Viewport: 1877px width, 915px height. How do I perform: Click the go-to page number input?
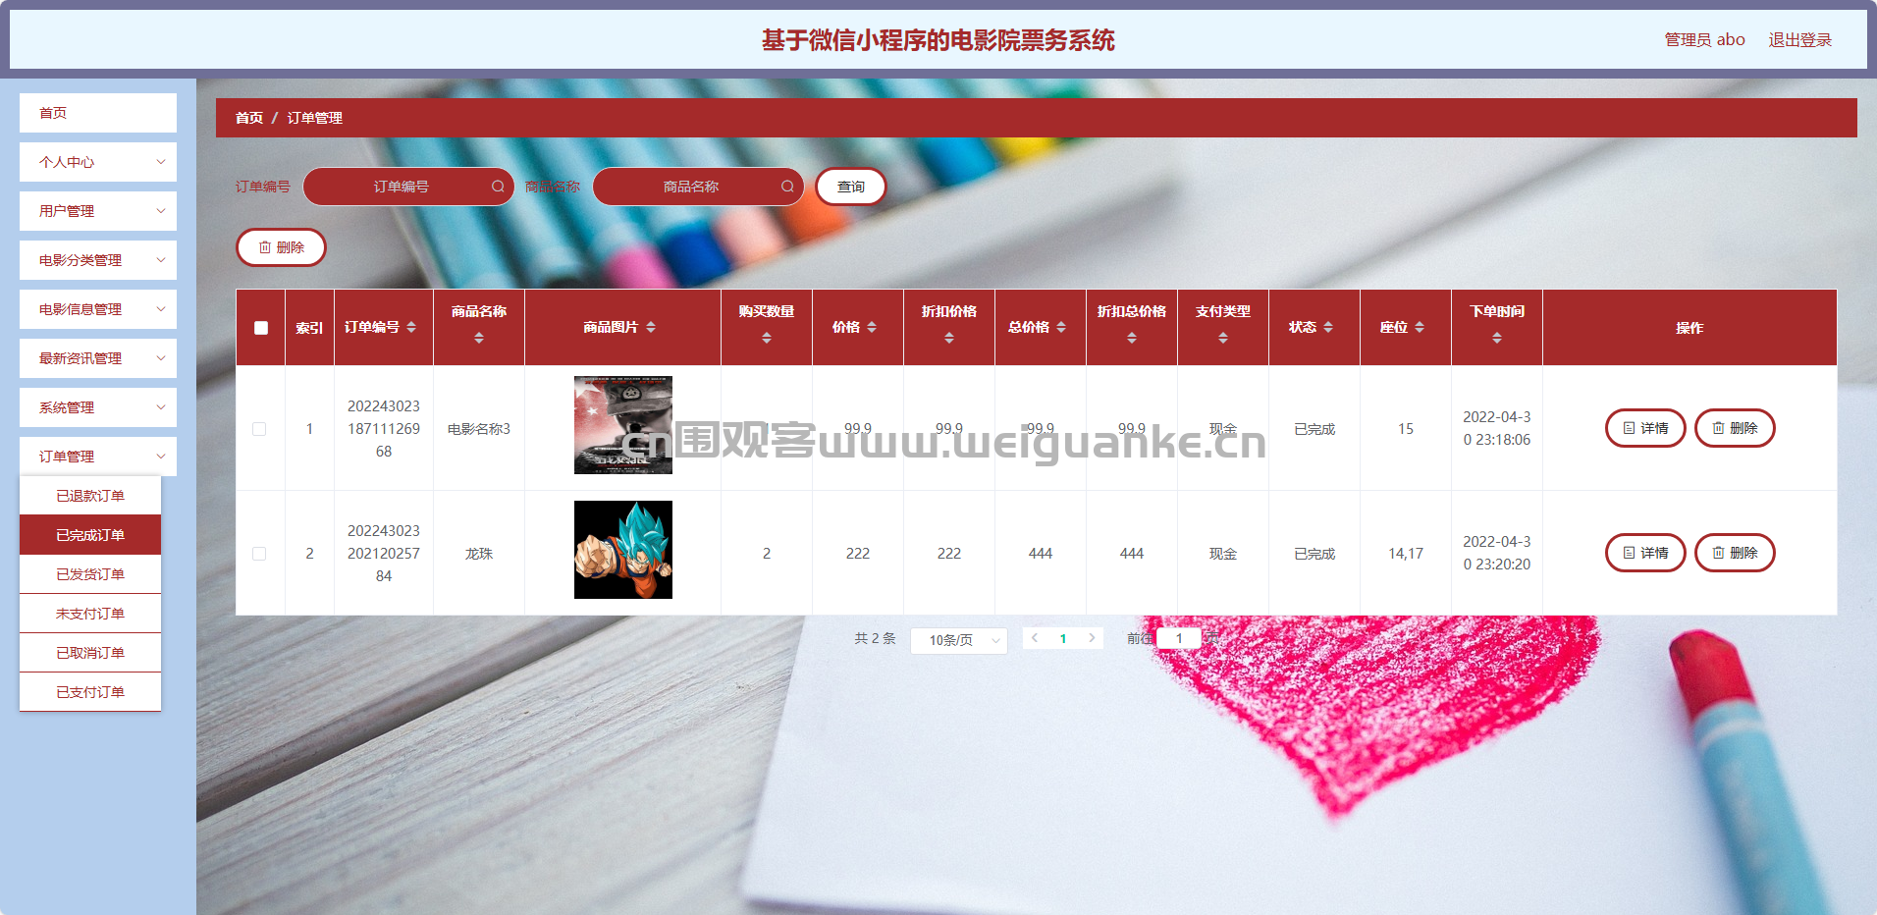tap(1179, 638)
